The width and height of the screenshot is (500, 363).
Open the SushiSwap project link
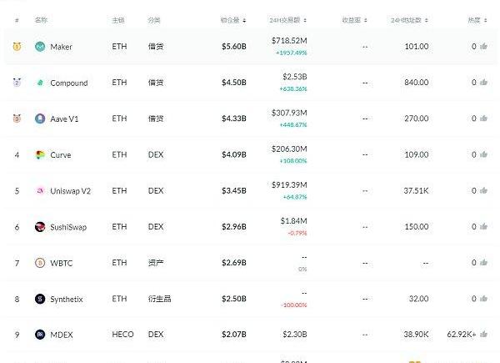pyautogui.click(x=68, y=227)
